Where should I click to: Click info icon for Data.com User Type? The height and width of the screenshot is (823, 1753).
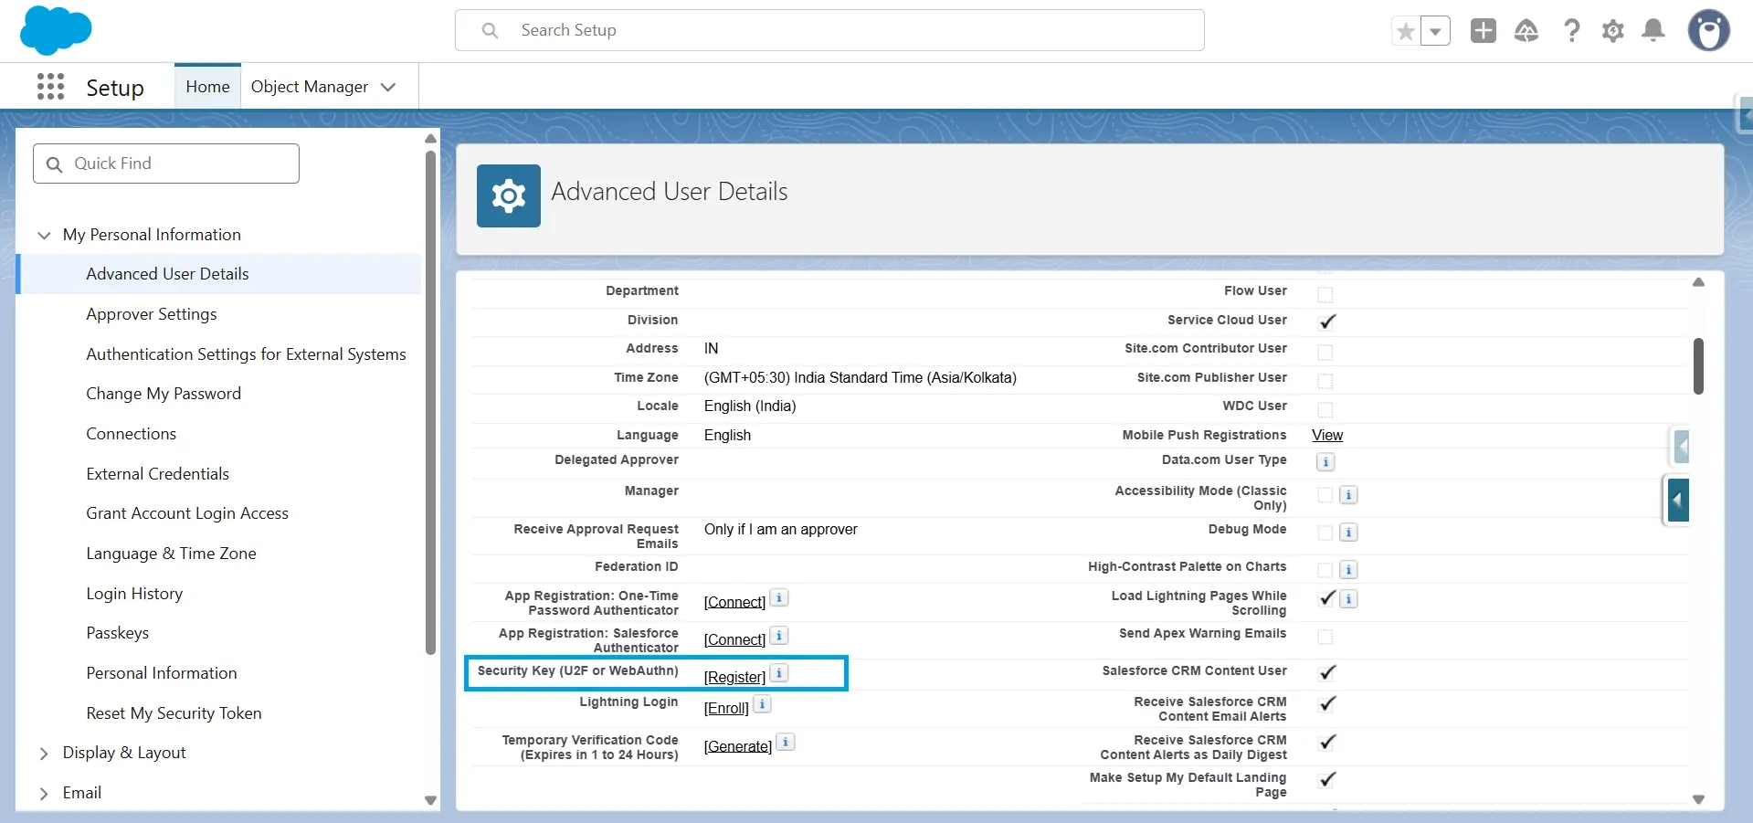point(1325,462)
